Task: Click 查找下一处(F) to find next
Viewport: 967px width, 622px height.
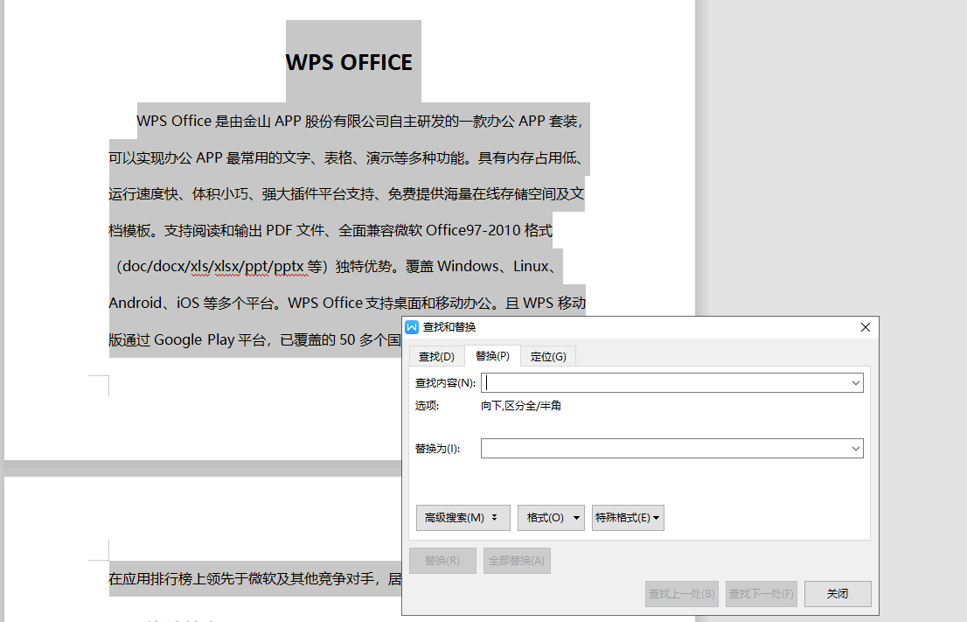Action: (x=762, y=594)
